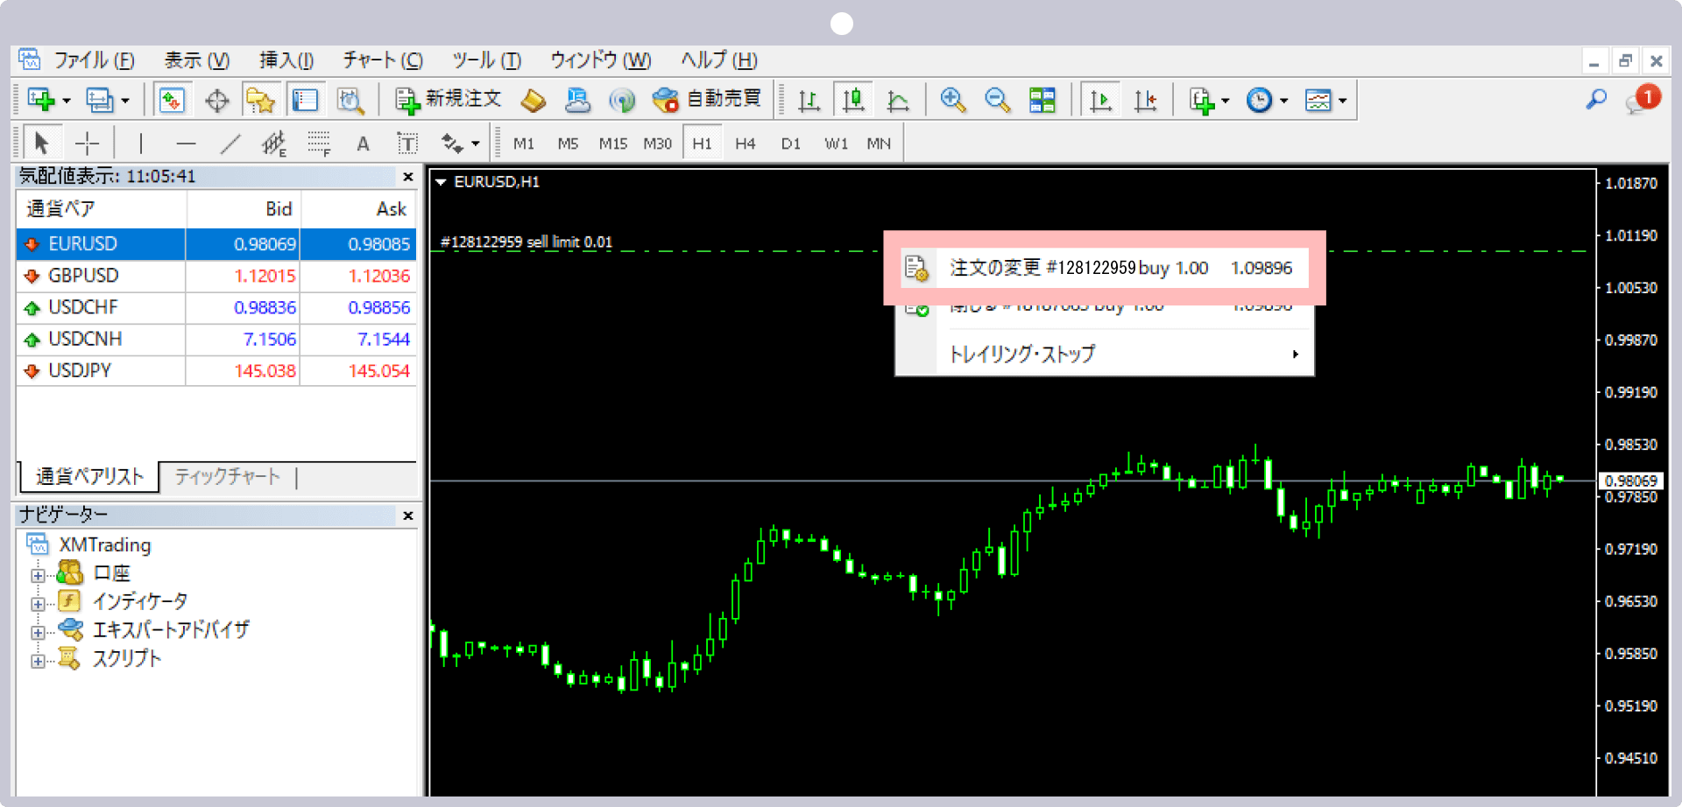Click the signals broadcast icon

[x=621, y=101]
